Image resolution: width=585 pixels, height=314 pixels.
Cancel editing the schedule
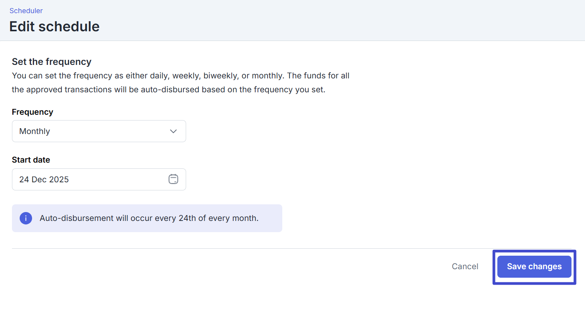[465, 266]
